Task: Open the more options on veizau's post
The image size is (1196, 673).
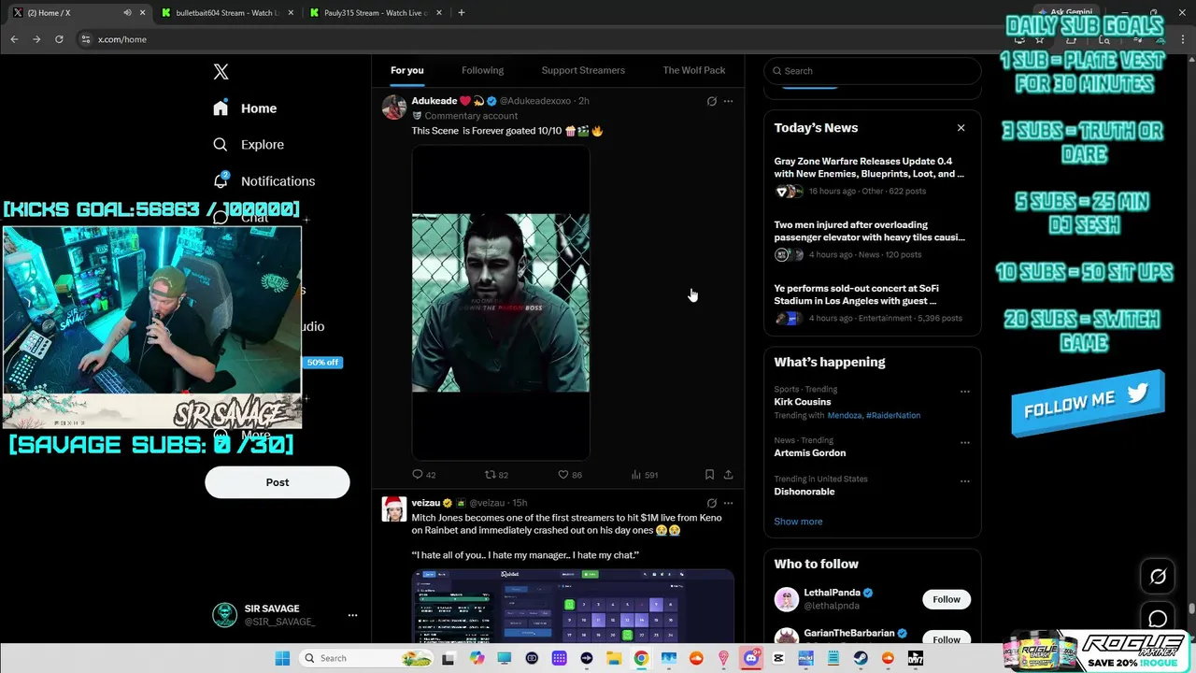Action: (x=728, y=503)
